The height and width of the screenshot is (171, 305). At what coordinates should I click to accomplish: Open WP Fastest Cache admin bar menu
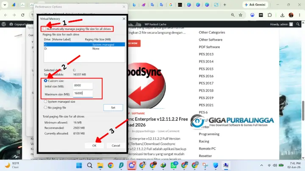click(155, 24)
